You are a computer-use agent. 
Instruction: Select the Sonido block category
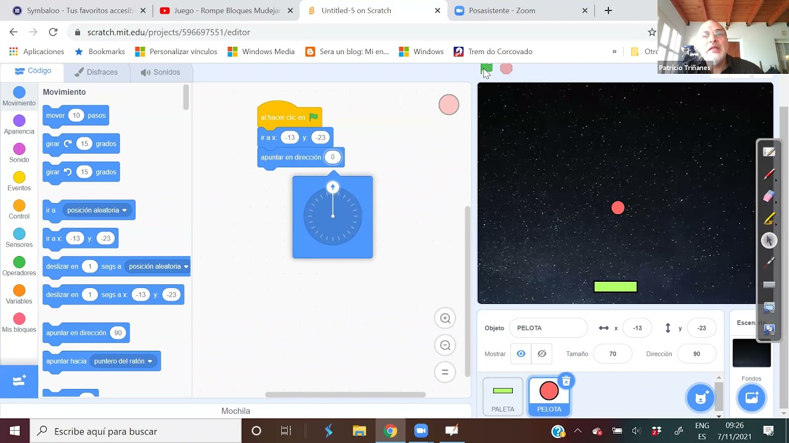(x=19, y=153)
